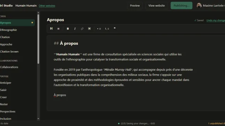Select Apropos in sidebar
The height and width of the screenshot is (126, 225).
[x=17, y=22]
